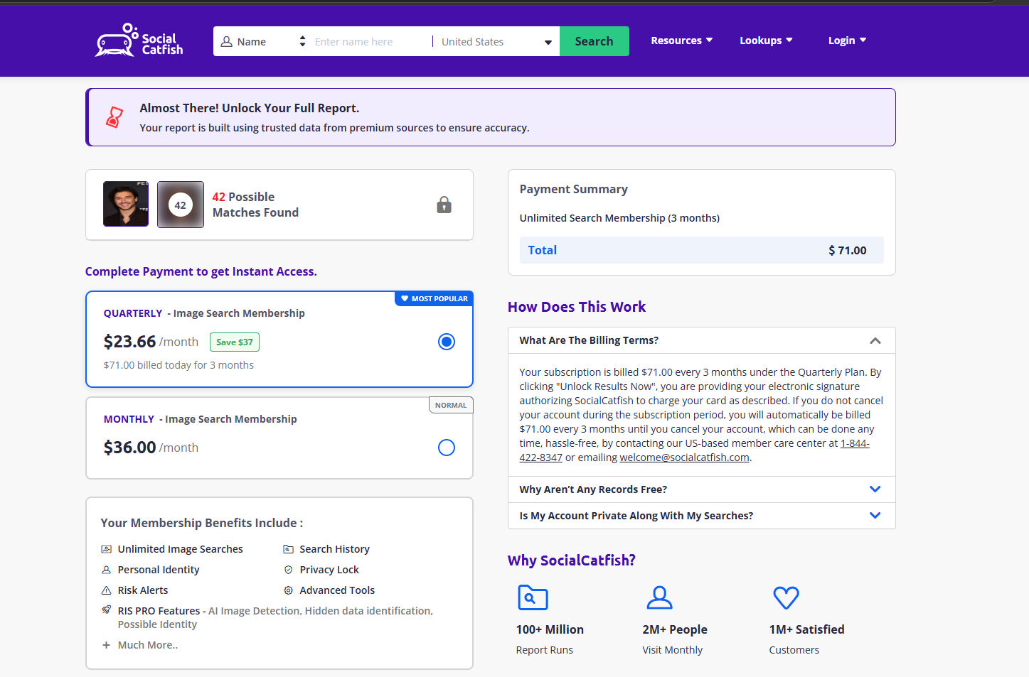Click the welcome@socialcatfish.com email link

coord(684,457)
